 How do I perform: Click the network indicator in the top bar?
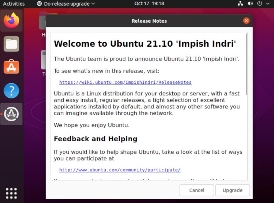(x=240, y=3)
